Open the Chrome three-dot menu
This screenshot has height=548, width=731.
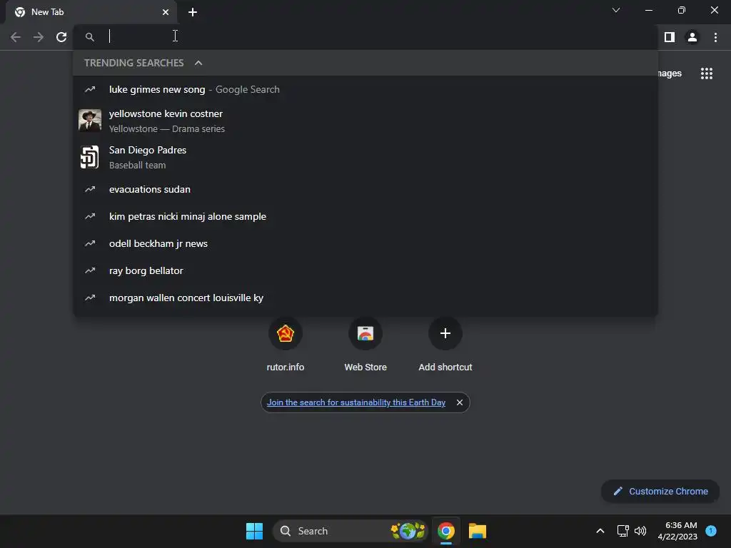coord(715,37)
